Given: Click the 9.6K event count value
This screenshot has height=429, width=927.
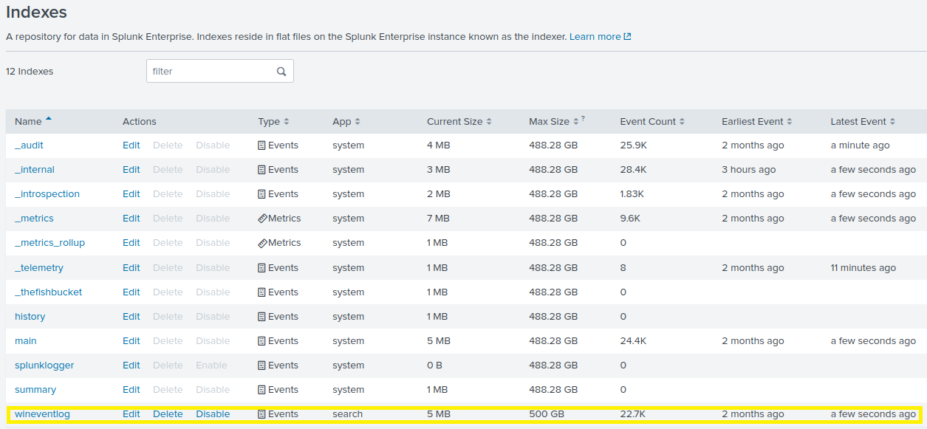Looking at the screenshot, I should coord(630,219).
